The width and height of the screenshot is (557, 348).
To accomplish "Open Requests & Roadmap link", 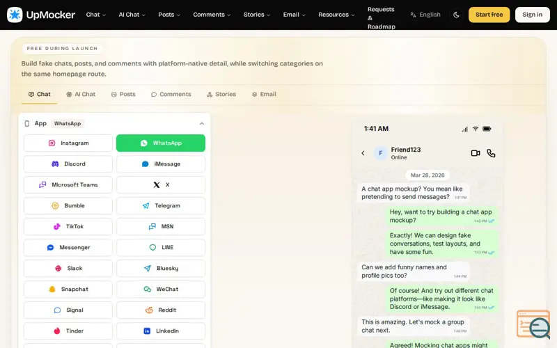I will point(381,18).
